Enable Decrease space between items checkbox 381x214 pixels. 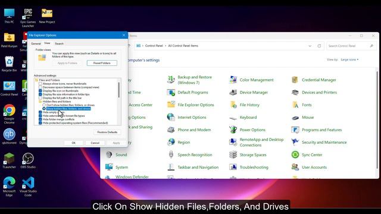pyautogui.click(x=40, y=87)
